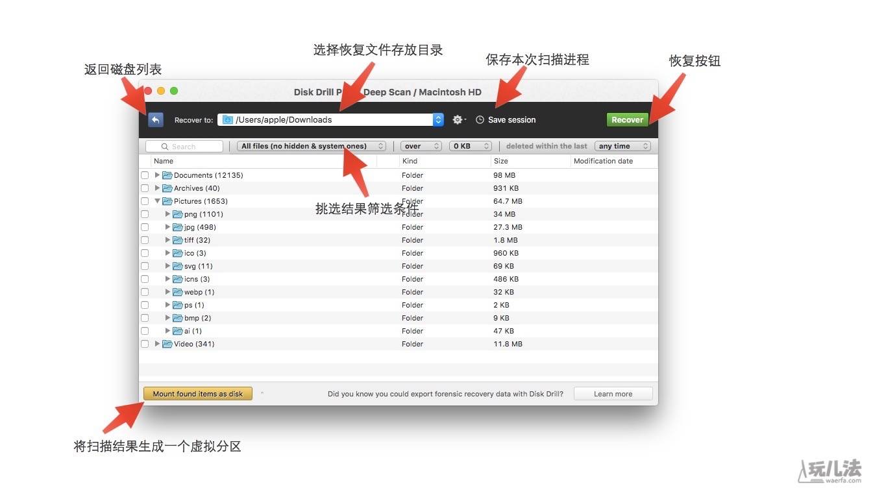Click in the Search field
Screen dimensions: 873x497
pyautogui.click(x=184, y=147)
